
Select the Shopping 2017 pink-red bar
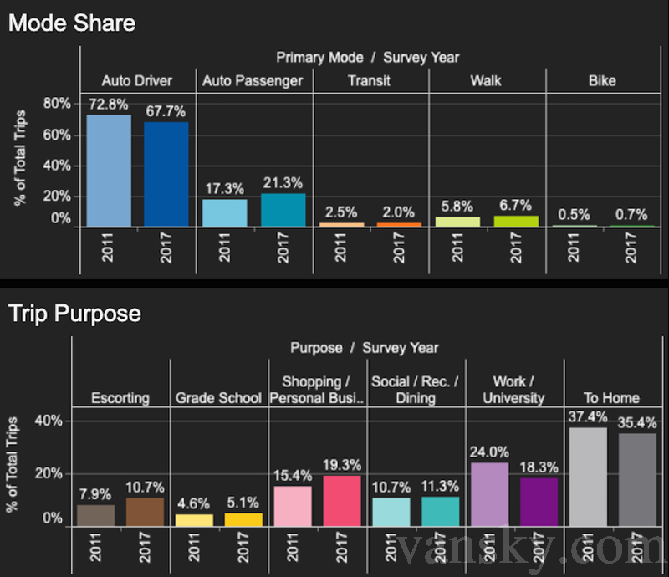[342, 501]
